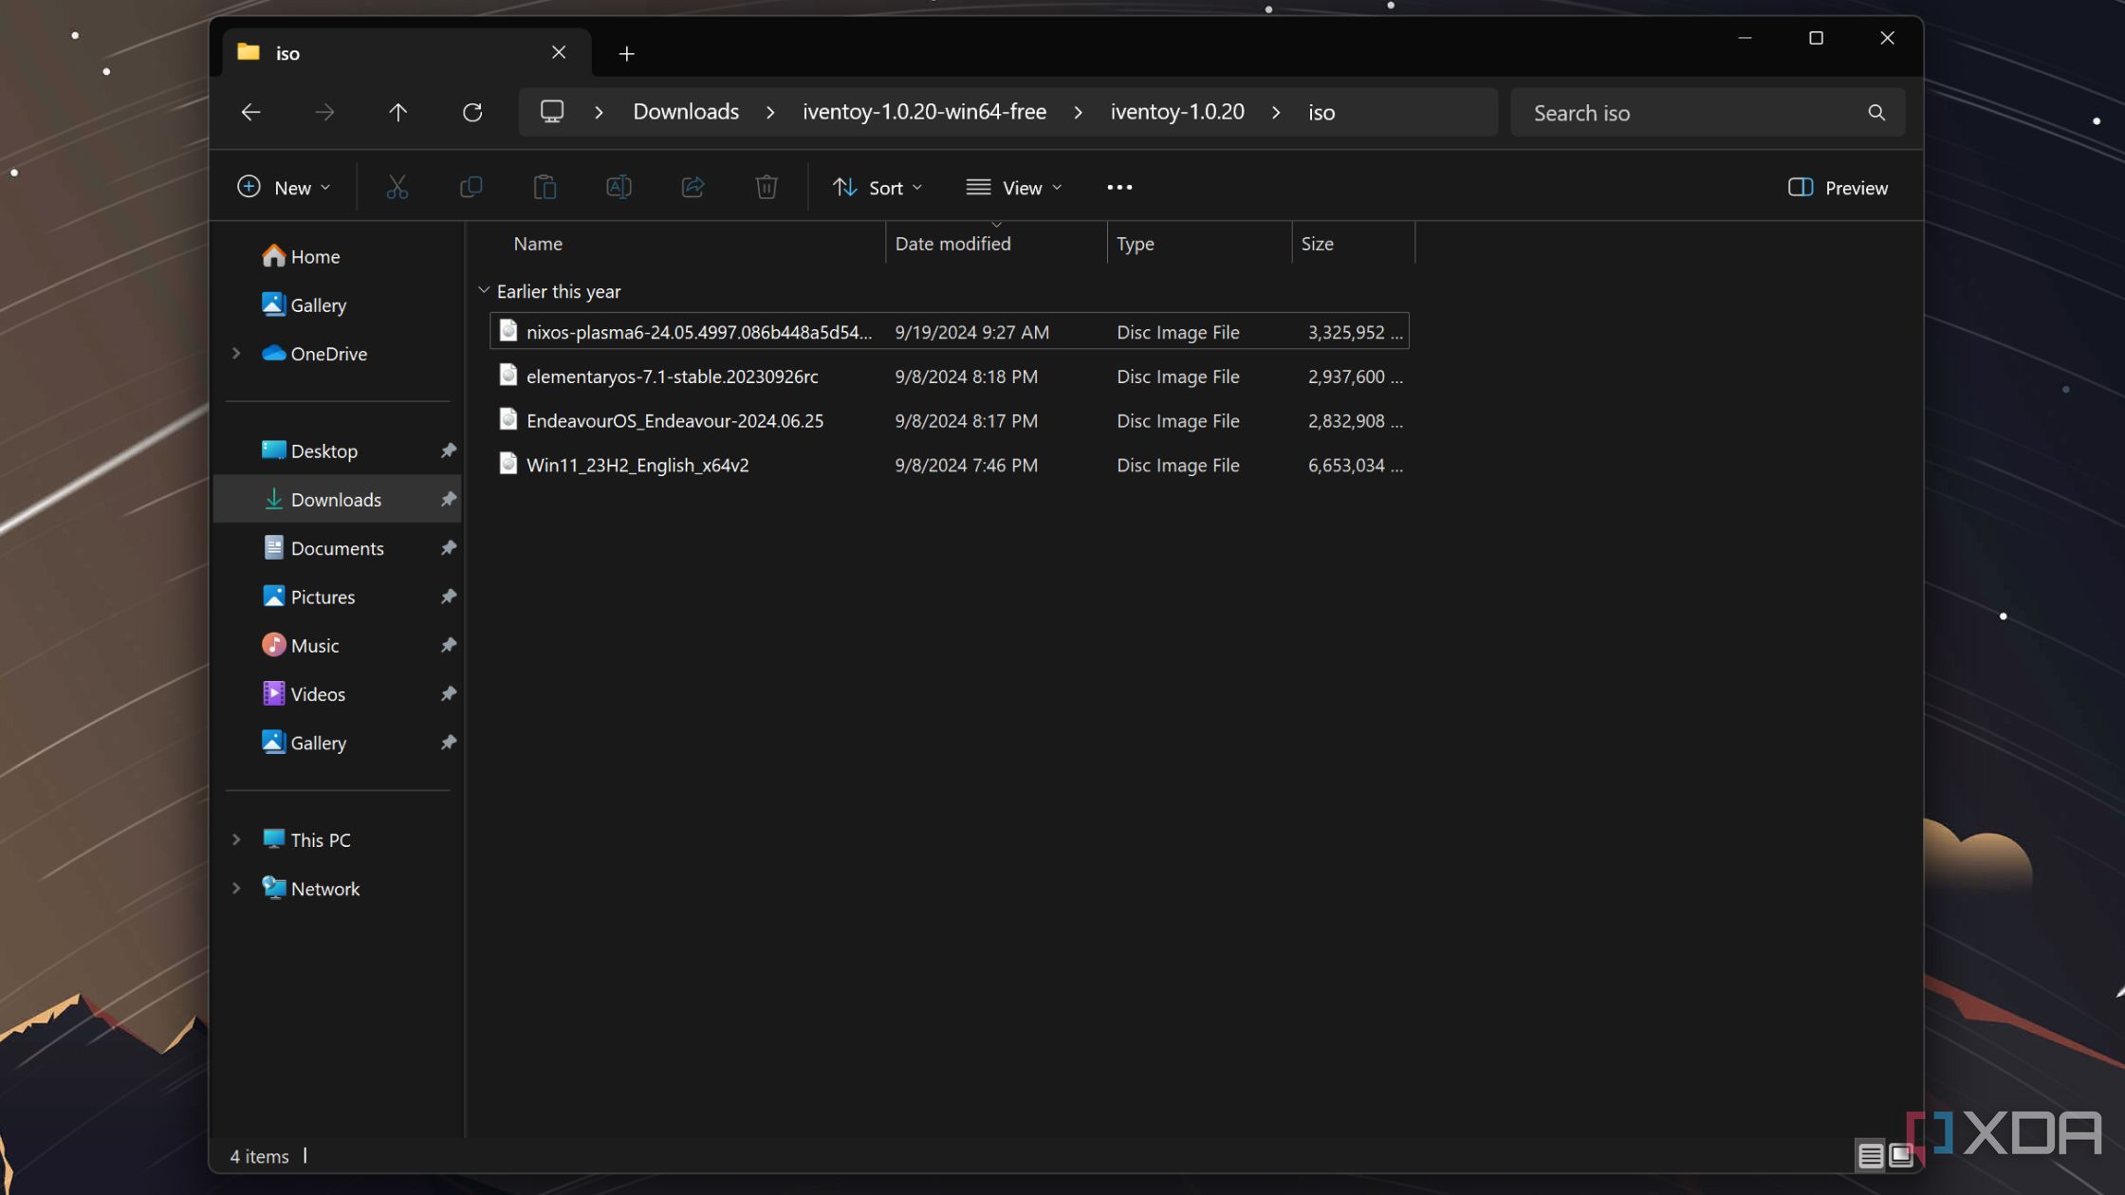This screenshot has width=2125, height=1195.
Task: Open the Win11_23H2_English_x64v2 ISO file
Action: pyautogui.click(x=637, y=464)
